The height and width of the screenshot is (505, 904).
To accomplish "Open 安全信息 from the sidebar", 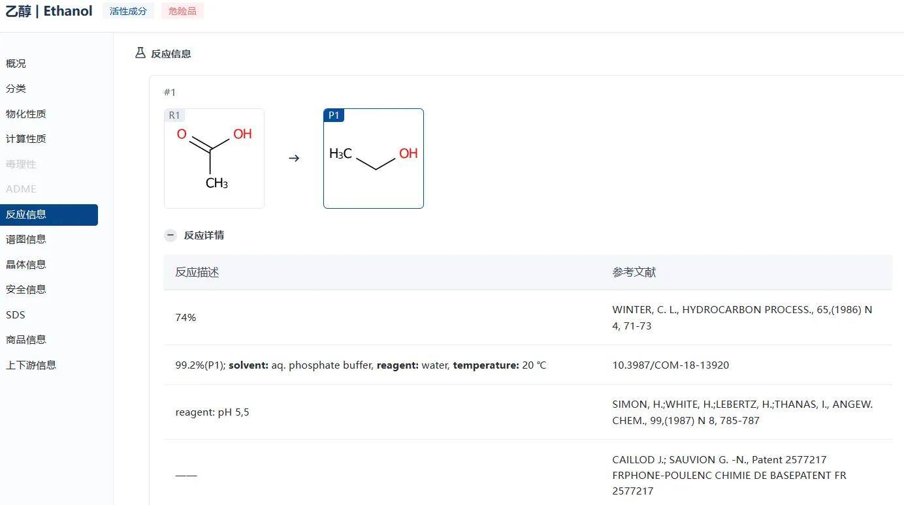I will click(x=26, y=290).
